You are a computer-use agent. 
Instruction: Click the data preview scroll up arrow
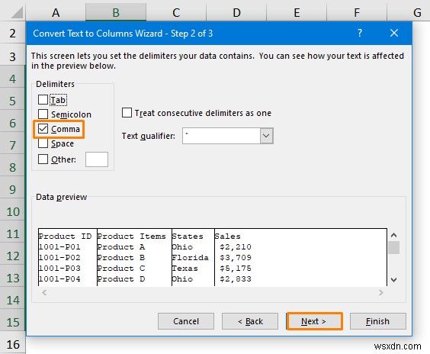(394, 235)
